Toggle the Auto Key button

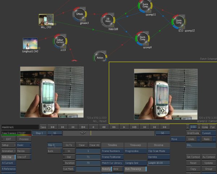7,157
